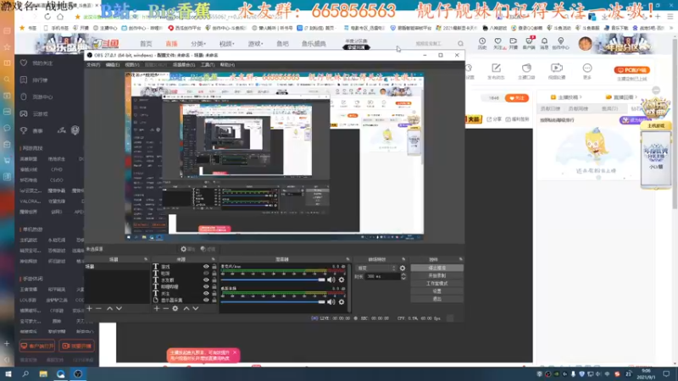Viewport: 678px width, 381px height.
Task: Mute the 桌面音频 speaker icon
Action: click(x=331, y=302)
